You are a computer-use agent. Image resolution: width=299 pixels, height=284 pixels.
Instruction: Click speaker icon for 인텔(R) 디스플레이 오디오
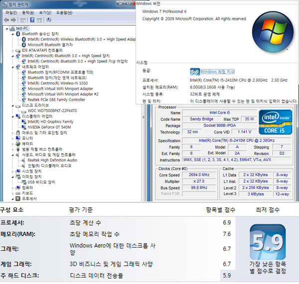pyautogui.click(x=23, y=166)
